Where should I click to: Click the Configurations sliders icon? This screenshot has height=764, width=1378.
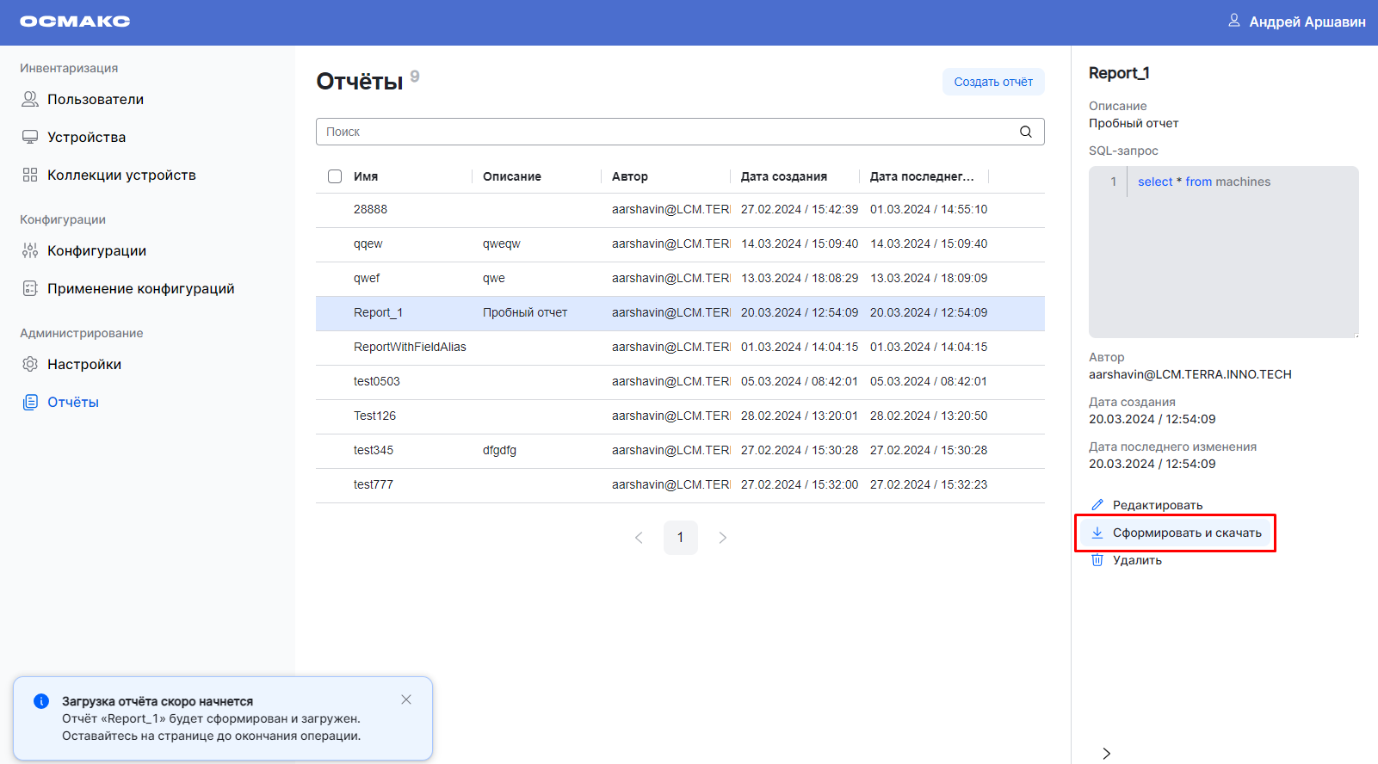(30, 251)
